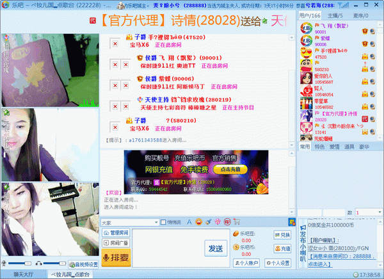Click crown badge next to user 90006
Image resolution: width=384 pixels, height=279 pixels.
point(365,44)
